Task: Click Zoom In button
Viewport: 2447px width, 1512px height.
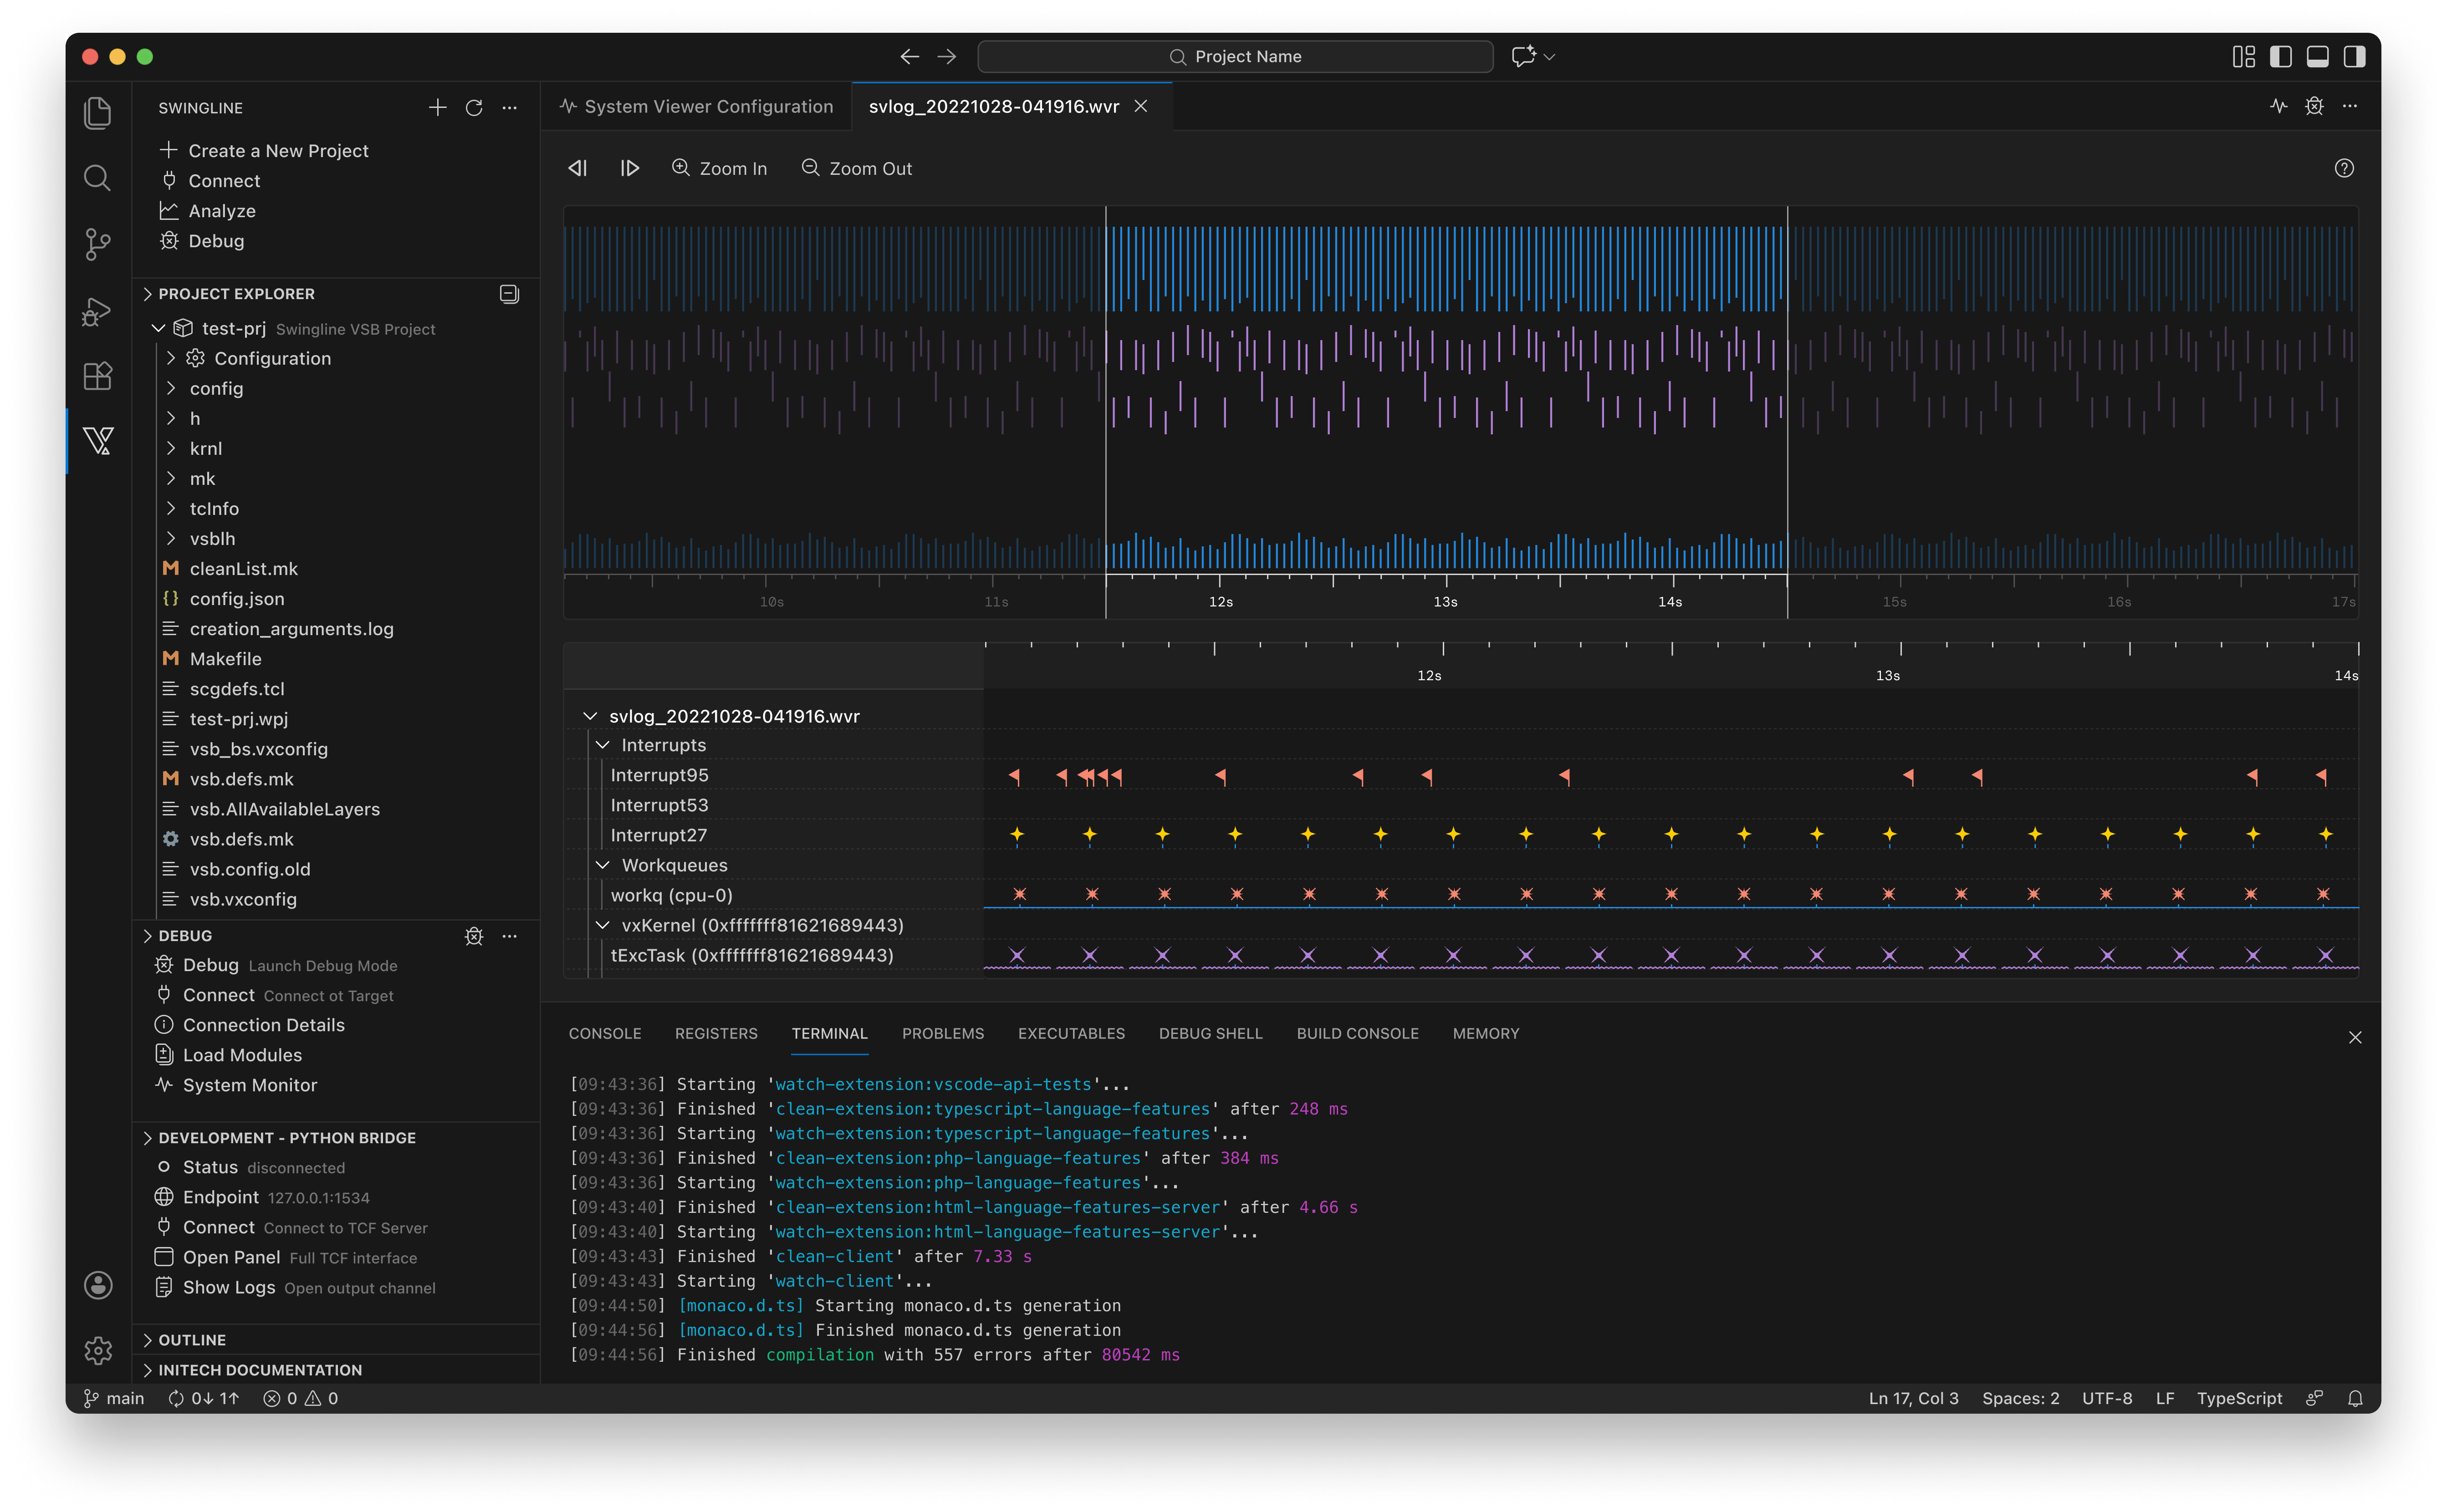Action: pyautogui.click(x=719, y=168)
